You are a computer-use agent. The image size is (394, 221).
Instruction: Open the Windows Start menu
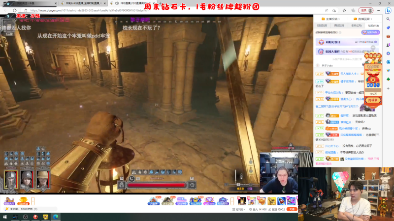(x=5, y=217)
